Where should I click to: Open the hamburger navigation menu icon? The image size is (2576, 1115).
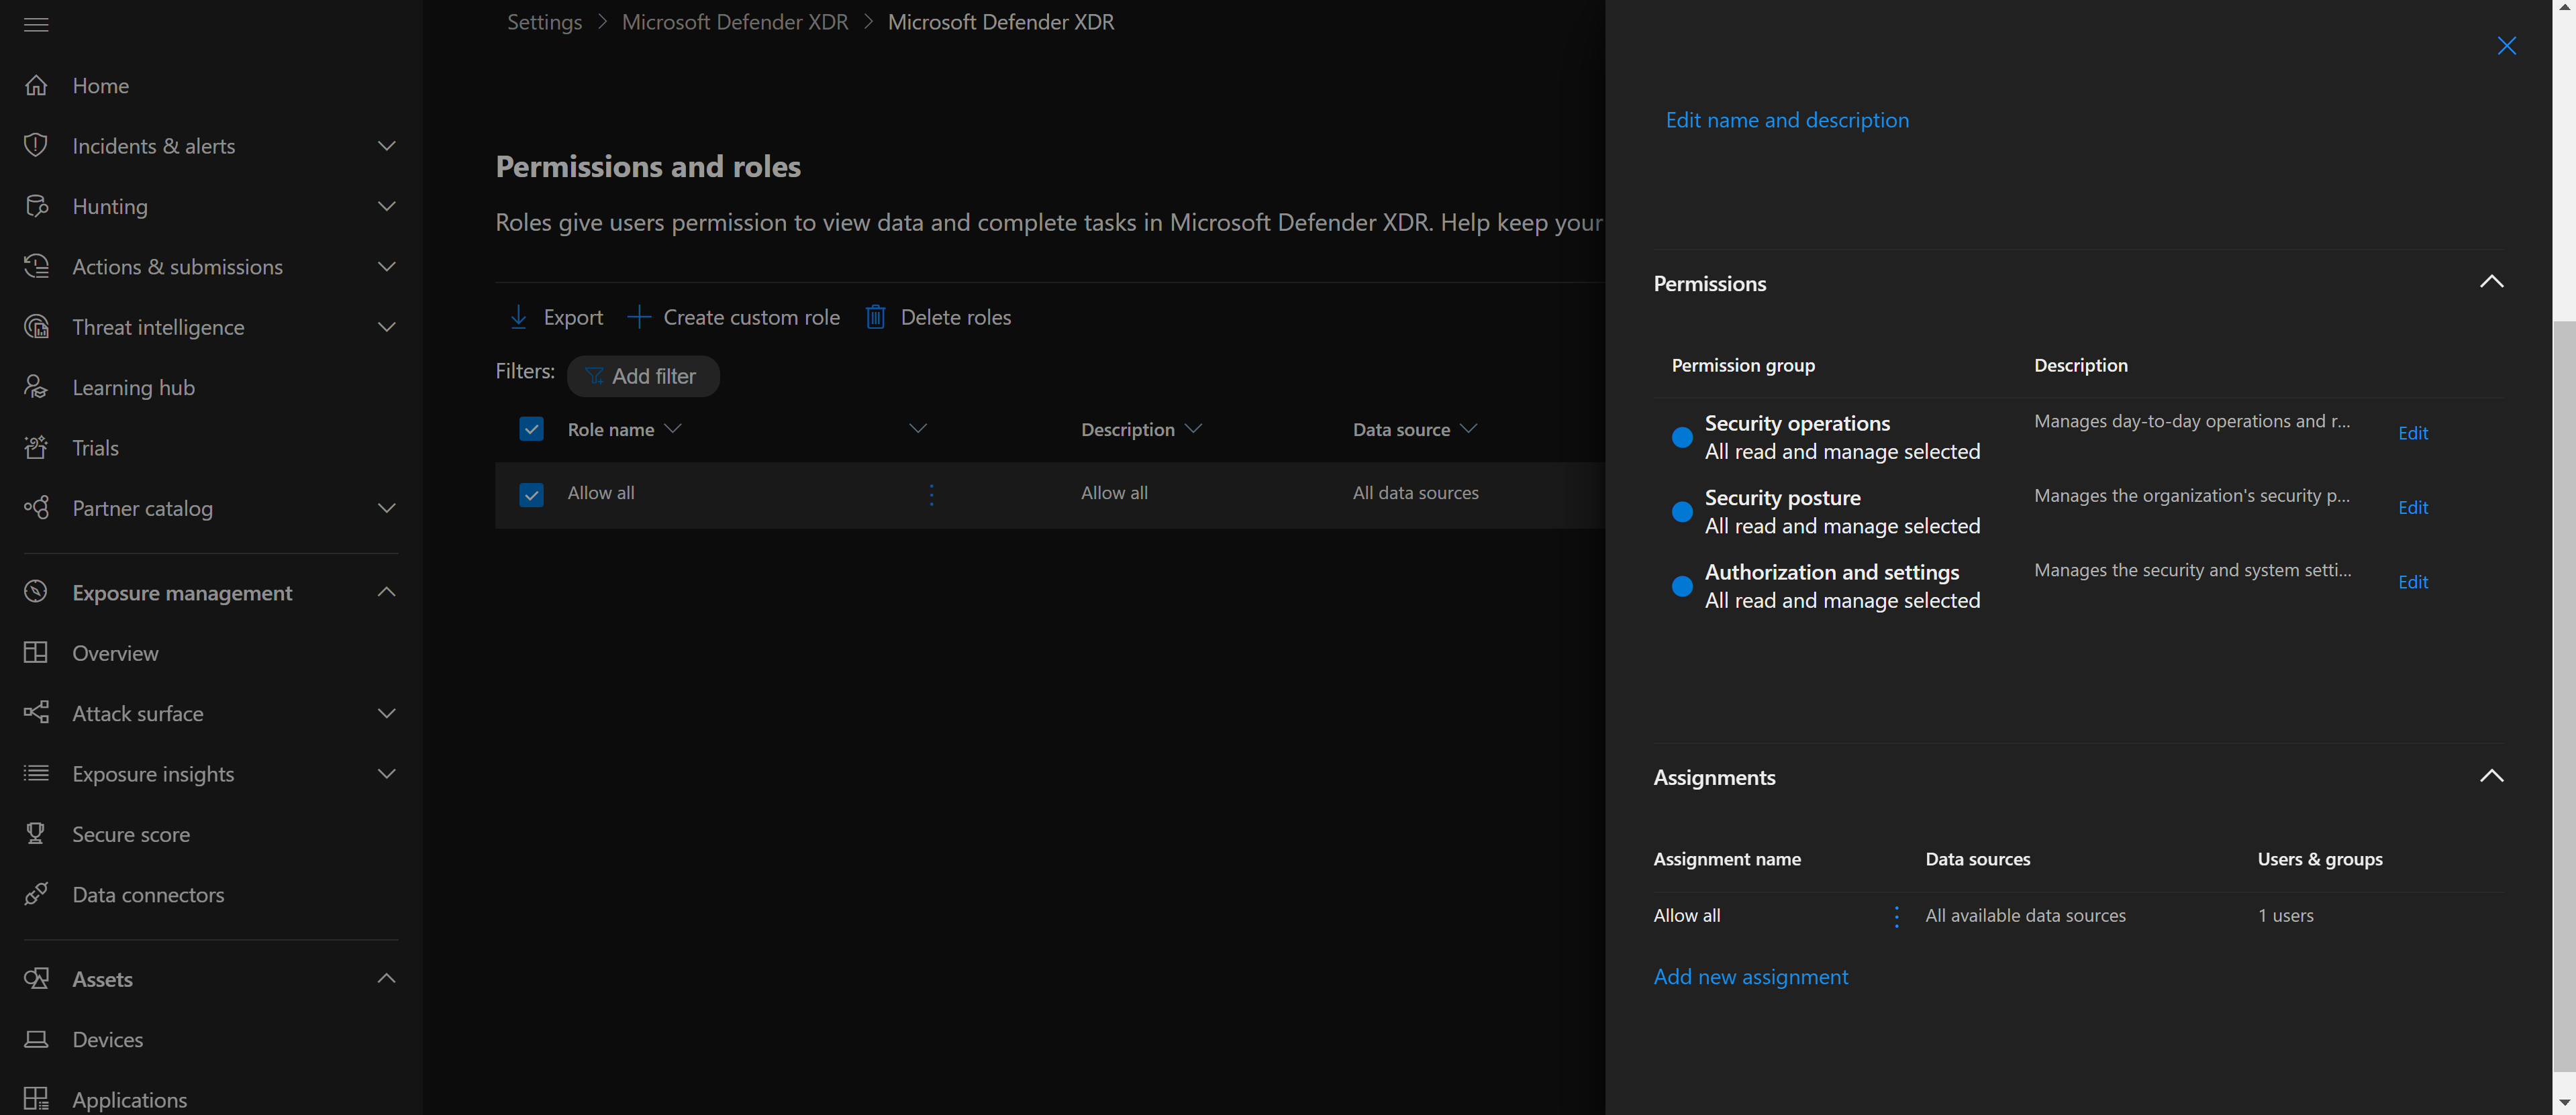[36, 25]
